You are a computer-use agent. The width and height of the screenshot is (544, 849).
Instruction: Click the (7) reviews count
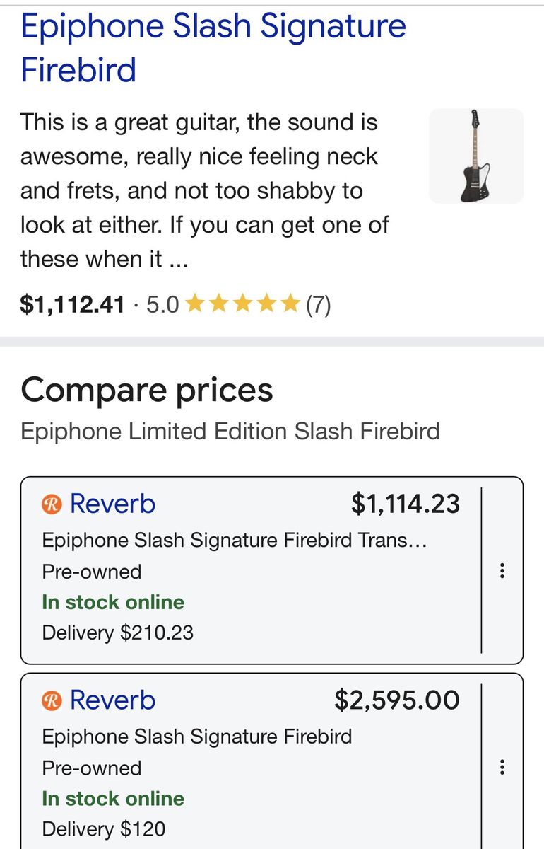(318, 305)
